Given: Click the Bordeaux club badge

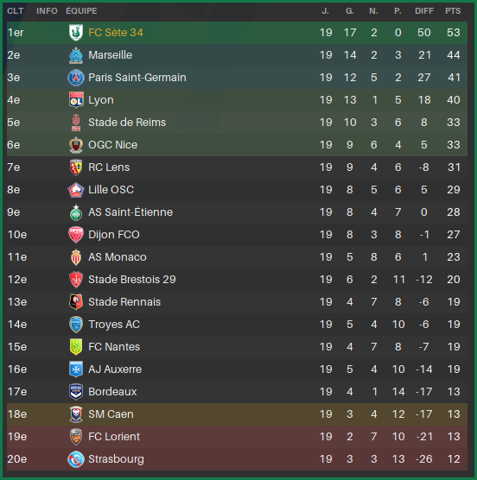Looking at the screenshot, I should click(76, 392).
